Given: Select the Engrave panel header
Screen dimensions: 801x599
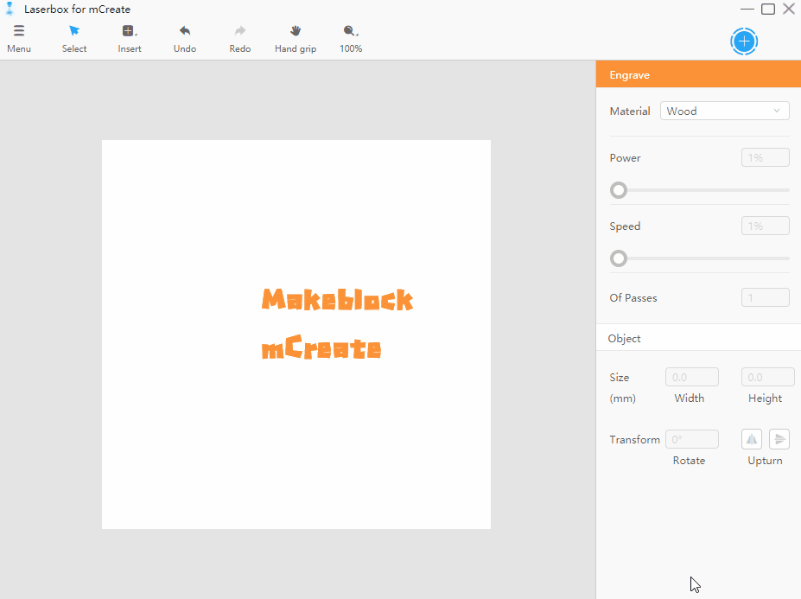Looking at the screenshot, I should tap(698, 74).
